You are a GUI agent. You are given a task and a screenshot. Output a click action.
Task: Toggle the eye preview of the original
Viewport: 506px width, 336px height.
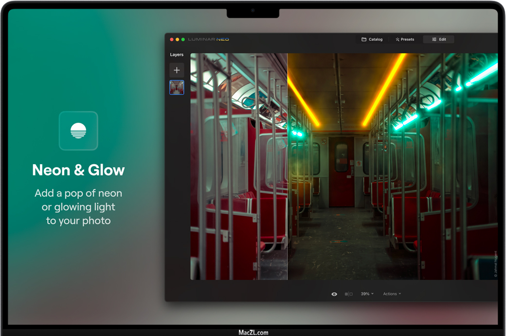click(x=334, y=294)
